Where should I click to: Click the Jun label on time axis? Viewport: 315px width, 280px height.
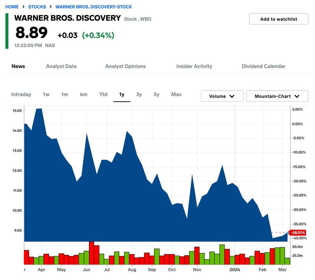87,270
